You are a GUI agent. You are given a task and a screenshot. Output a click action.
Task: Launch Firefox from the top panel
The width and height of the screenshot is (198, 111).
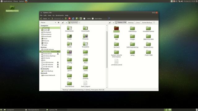[26, 1]
